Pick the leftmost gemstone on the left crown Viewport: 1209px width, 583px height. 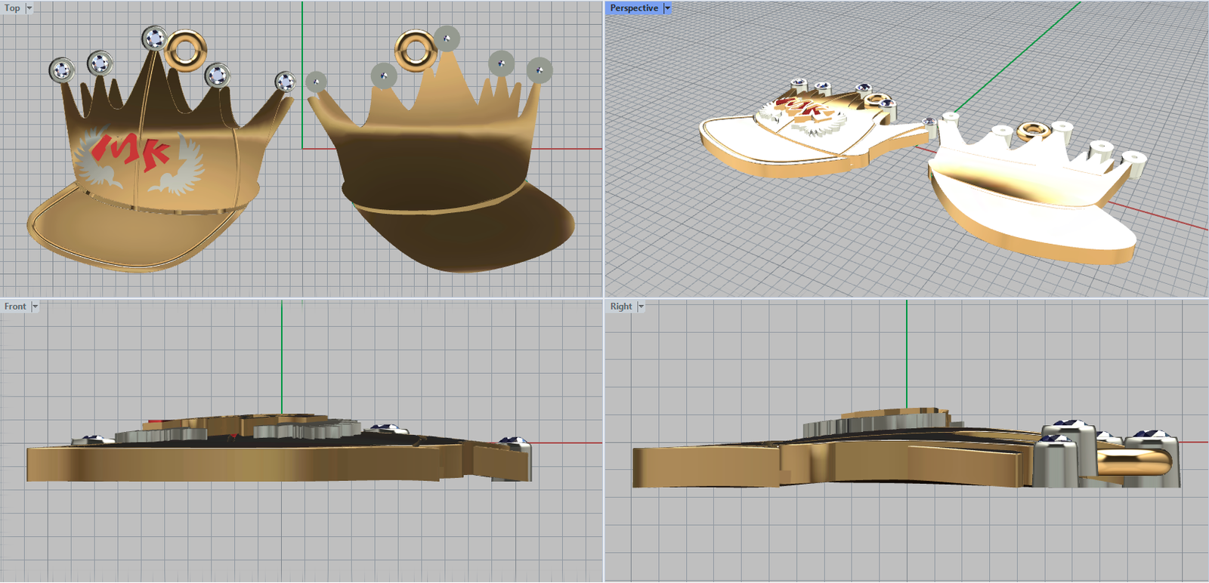[x=60, y=71]
